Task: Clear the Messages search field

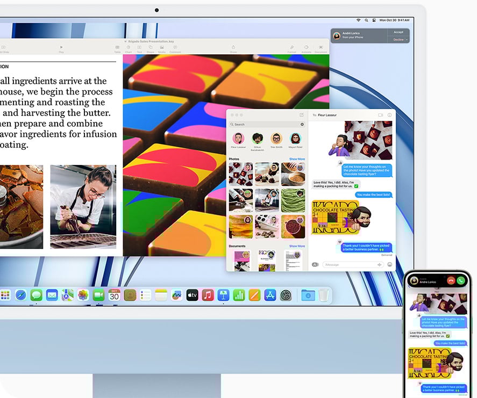Action: pos(302,124)
